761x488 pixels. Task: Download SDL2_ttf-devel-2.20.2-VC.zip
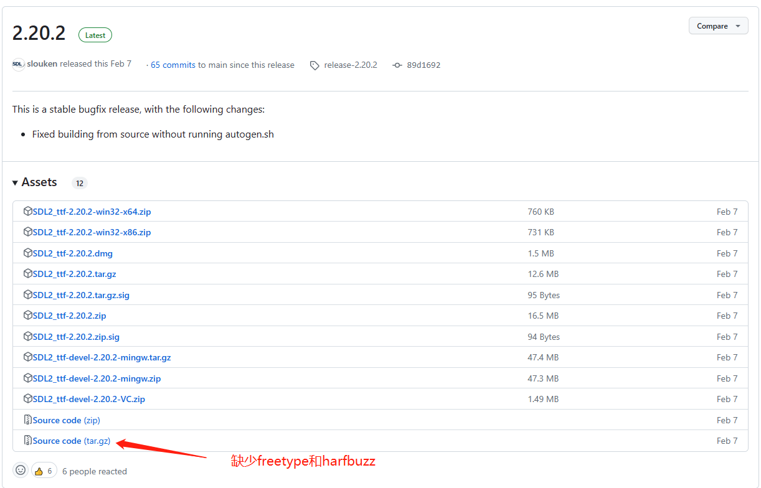click(88, 399)
